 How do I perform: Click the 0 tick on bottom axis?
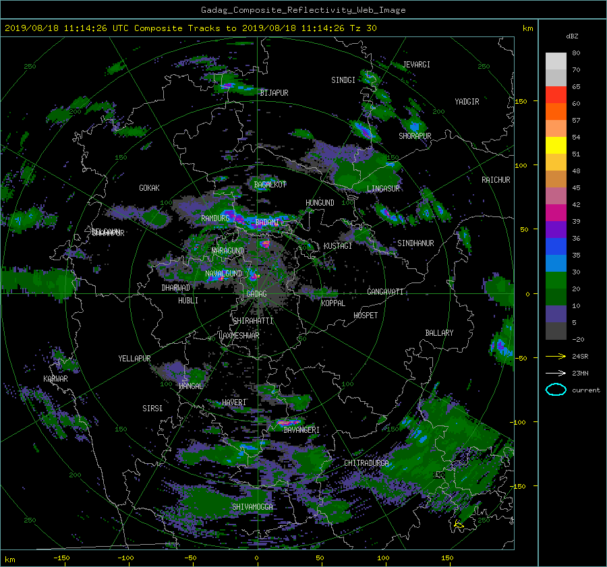(x=256, y=558)
